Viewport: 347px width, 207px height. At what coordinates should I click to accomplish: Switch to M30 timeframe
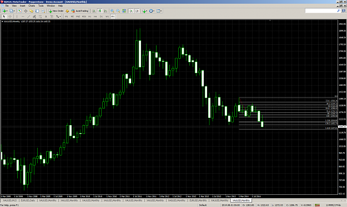click(84, 17)
